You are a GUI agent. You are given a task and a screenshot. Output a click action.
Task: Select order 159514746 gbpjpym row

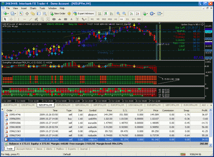click(x=106, y=115)
